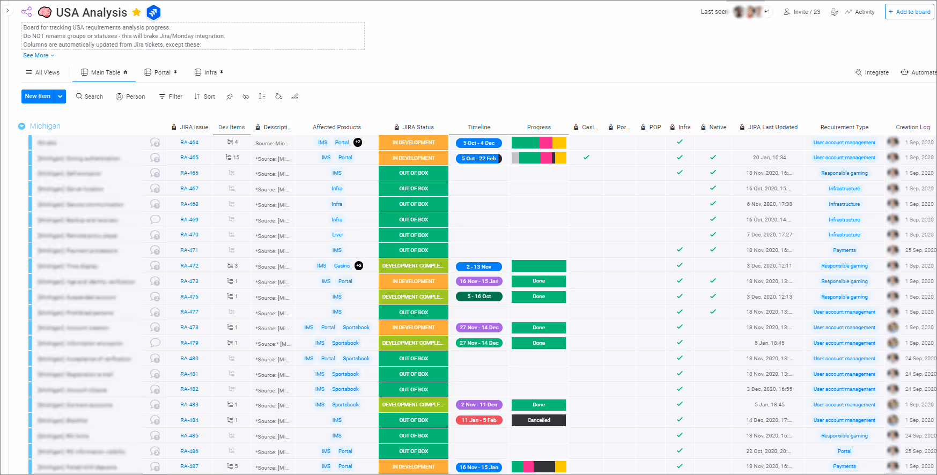Open IN DEVELOPMENT status of RA-464
Screen dimensions: 937x475
414,143
